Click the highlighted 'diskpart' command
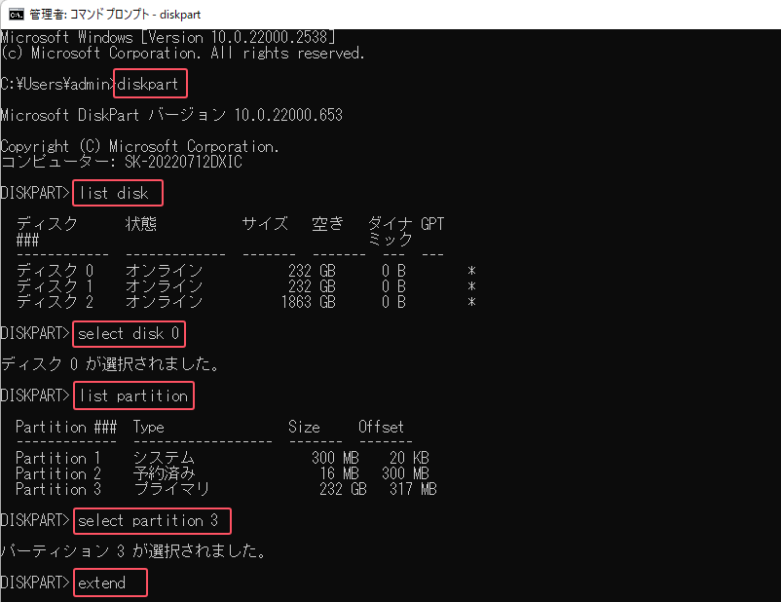 [x=149, y=85]
